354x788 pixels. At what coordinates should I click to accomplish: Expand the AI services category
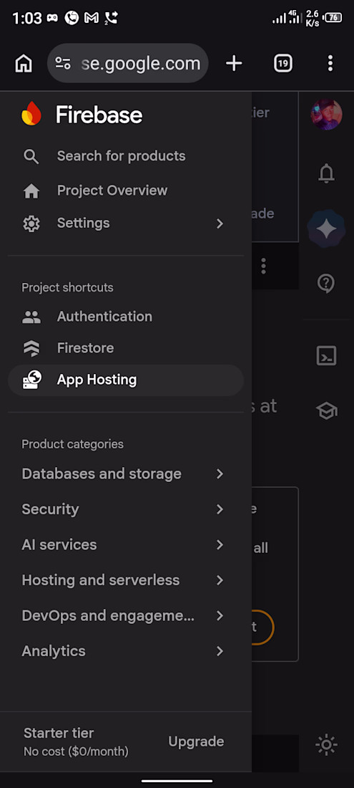point(122,544)
